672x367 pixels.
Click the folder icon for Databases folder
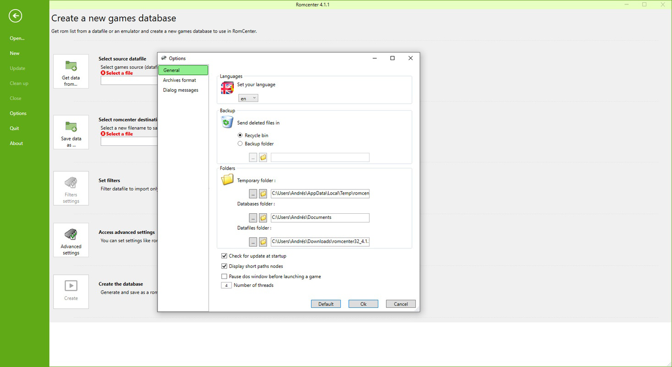point(263,217)
